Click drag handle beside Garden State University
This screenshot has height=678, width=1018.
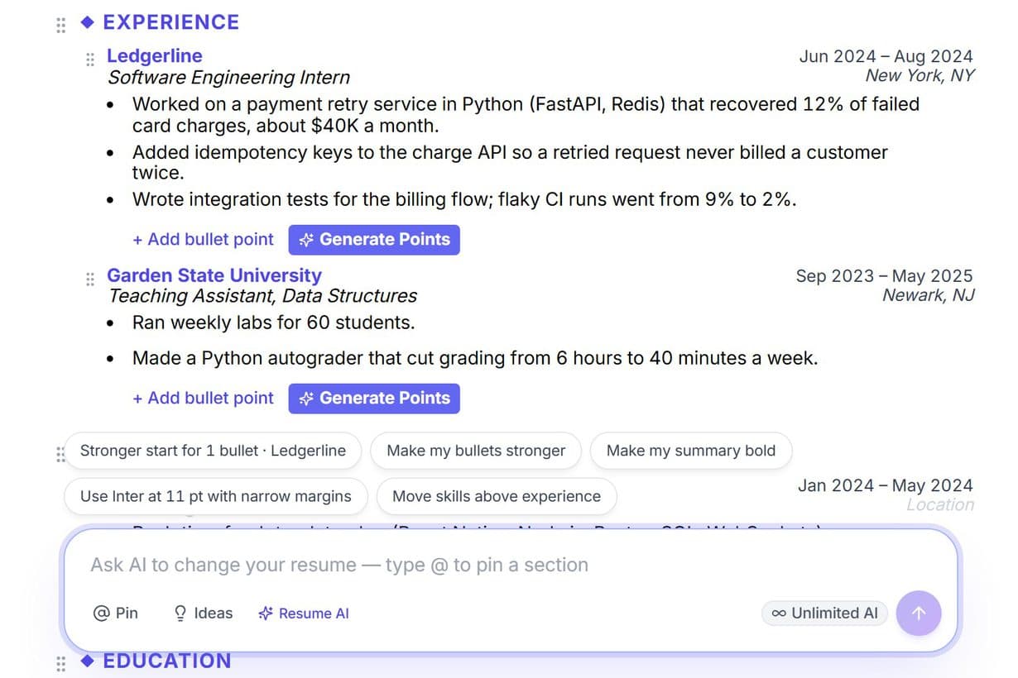click(90, 279)
